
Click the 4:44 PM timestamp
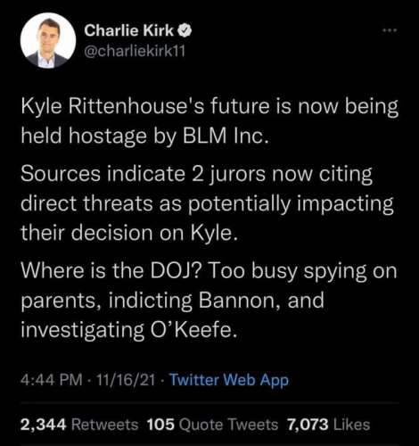[x=52, y=380]
